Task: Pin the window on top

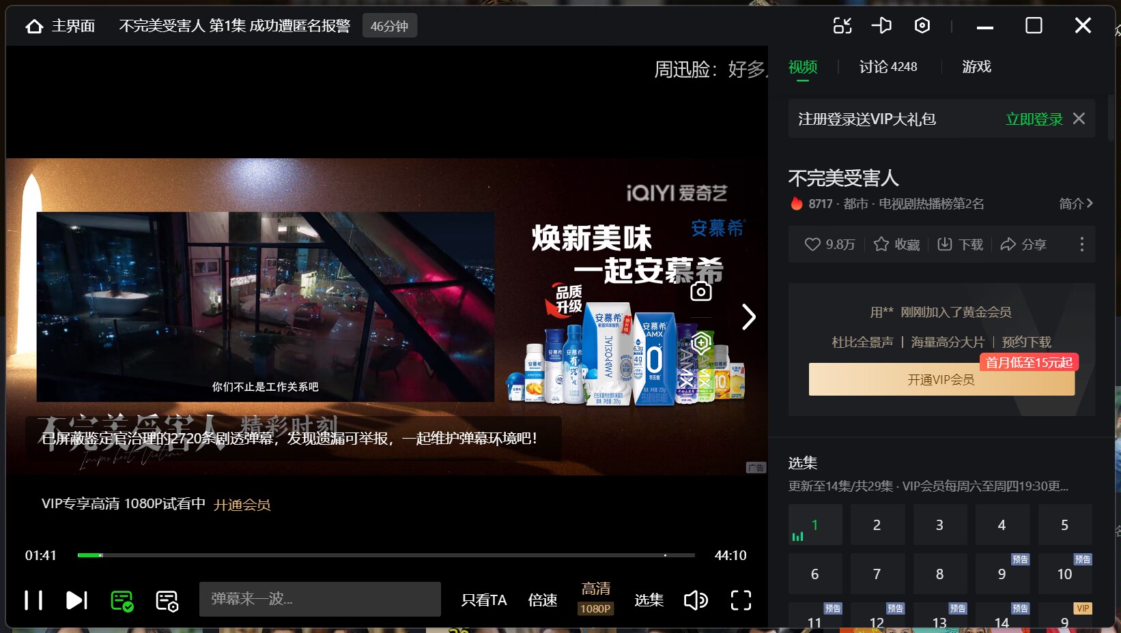Action: [x=882, y=26]
